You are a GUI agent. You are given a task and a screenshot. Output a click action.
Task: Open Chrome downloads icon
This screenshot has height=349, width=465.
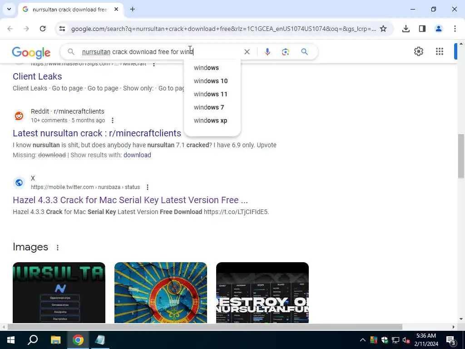point(406,29)
